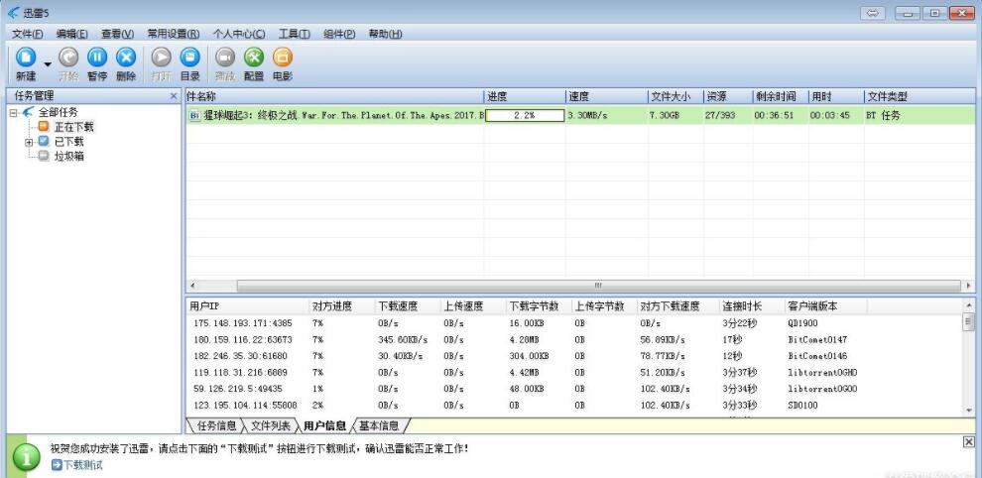
Task: Click the 下载测试 link
Action: pyautogui.click(x=83, y=465)
